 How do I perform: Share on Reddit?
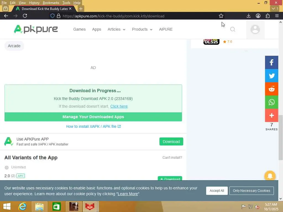pyautogui.click(x=271, y=89)
